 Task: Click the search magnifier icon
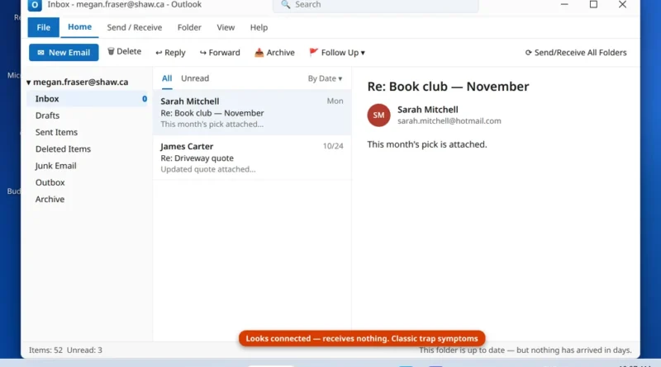tap(285, 5)
